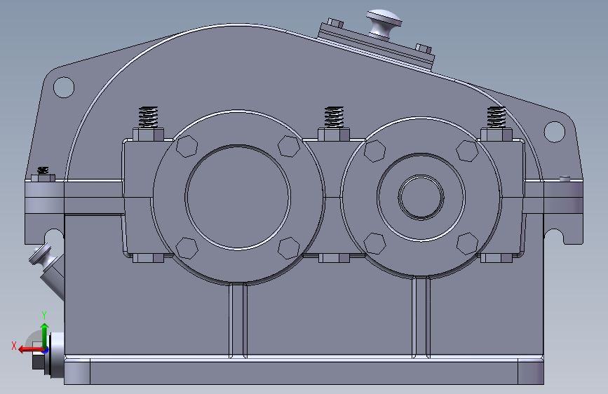Click the green Y axis arrow of the triad
Image resolution: width=608 pixels, height=394 pixels.
[x=45, y=336]
